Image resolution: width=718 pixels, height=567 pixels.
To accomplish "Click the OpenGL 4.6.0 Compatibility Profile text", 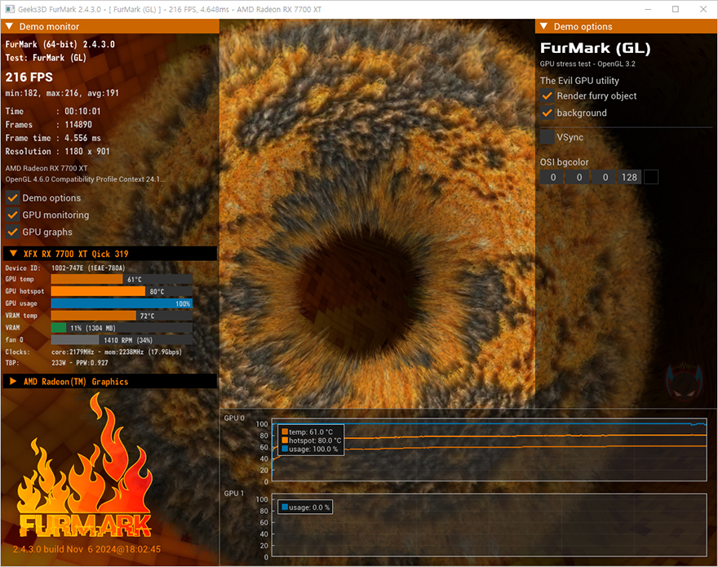I will (x=86, y=179).
